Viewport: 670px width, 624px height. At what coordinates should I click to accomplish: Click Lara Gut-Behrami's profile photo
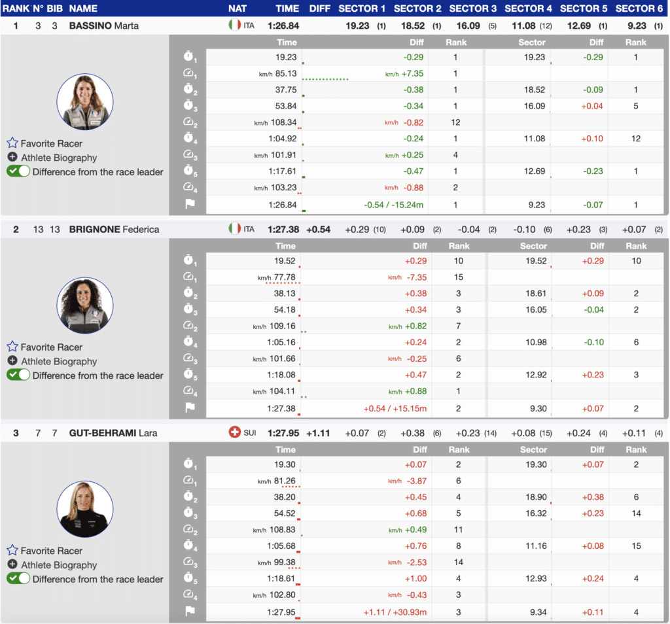[x=84, y=509]
